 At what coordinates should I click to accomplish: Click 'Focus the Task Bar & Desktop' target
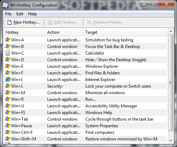(x=112, y=47)
